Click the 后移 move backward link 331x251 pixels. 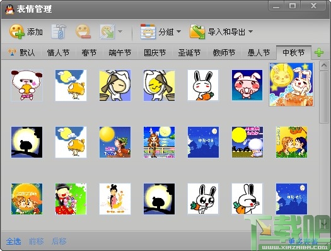tap(59, 241)
